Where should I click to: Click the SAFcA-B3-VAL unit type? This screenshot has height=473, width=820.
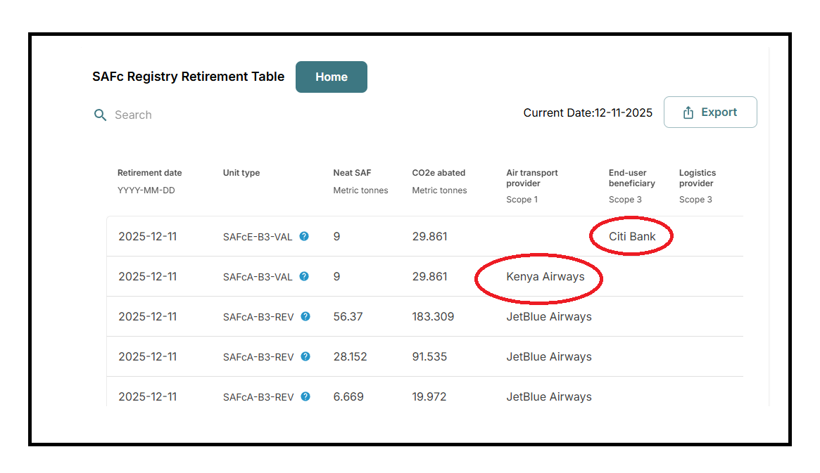point(258,277)
